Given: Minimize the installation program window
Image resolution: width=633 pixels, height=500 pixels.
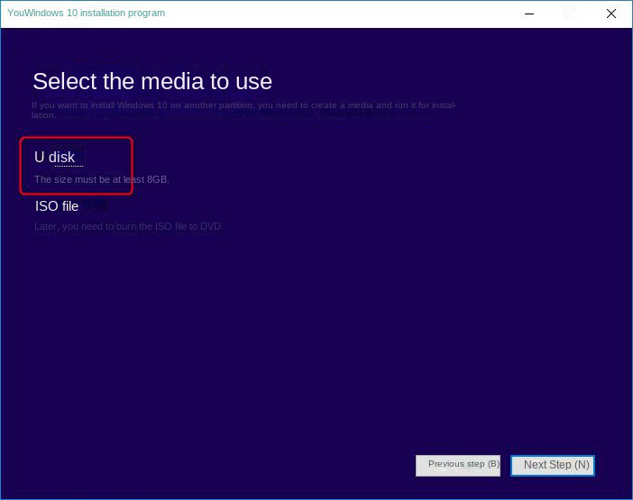Looking at the screenshot, I should tap(528, 14).
